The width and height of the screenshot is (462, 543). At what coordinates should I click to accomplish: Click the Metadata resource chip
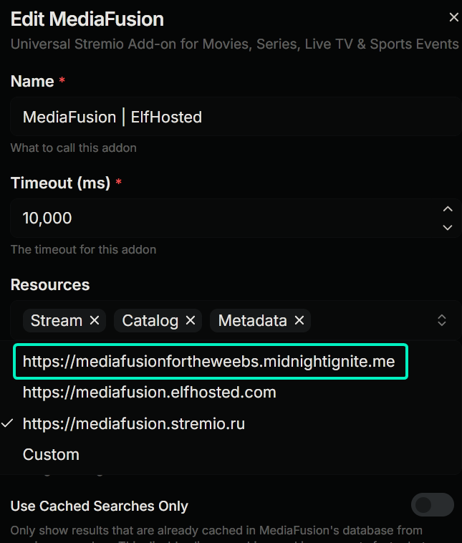pyautogui.click(x=252, y=321)
